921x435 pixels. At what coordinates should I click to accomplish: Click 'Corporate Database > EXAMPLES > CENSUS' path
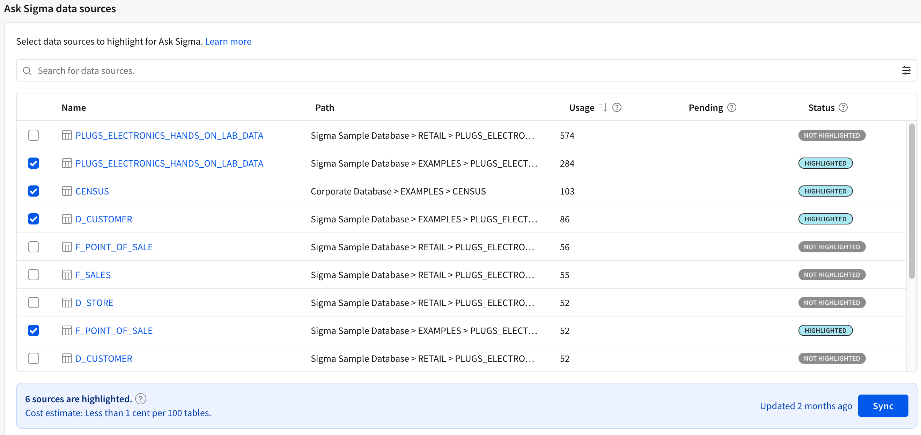pyautogui.click(x=398, y=191)
